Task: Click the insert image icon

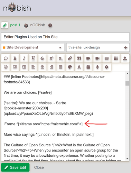Action: [x=15, y=67]
